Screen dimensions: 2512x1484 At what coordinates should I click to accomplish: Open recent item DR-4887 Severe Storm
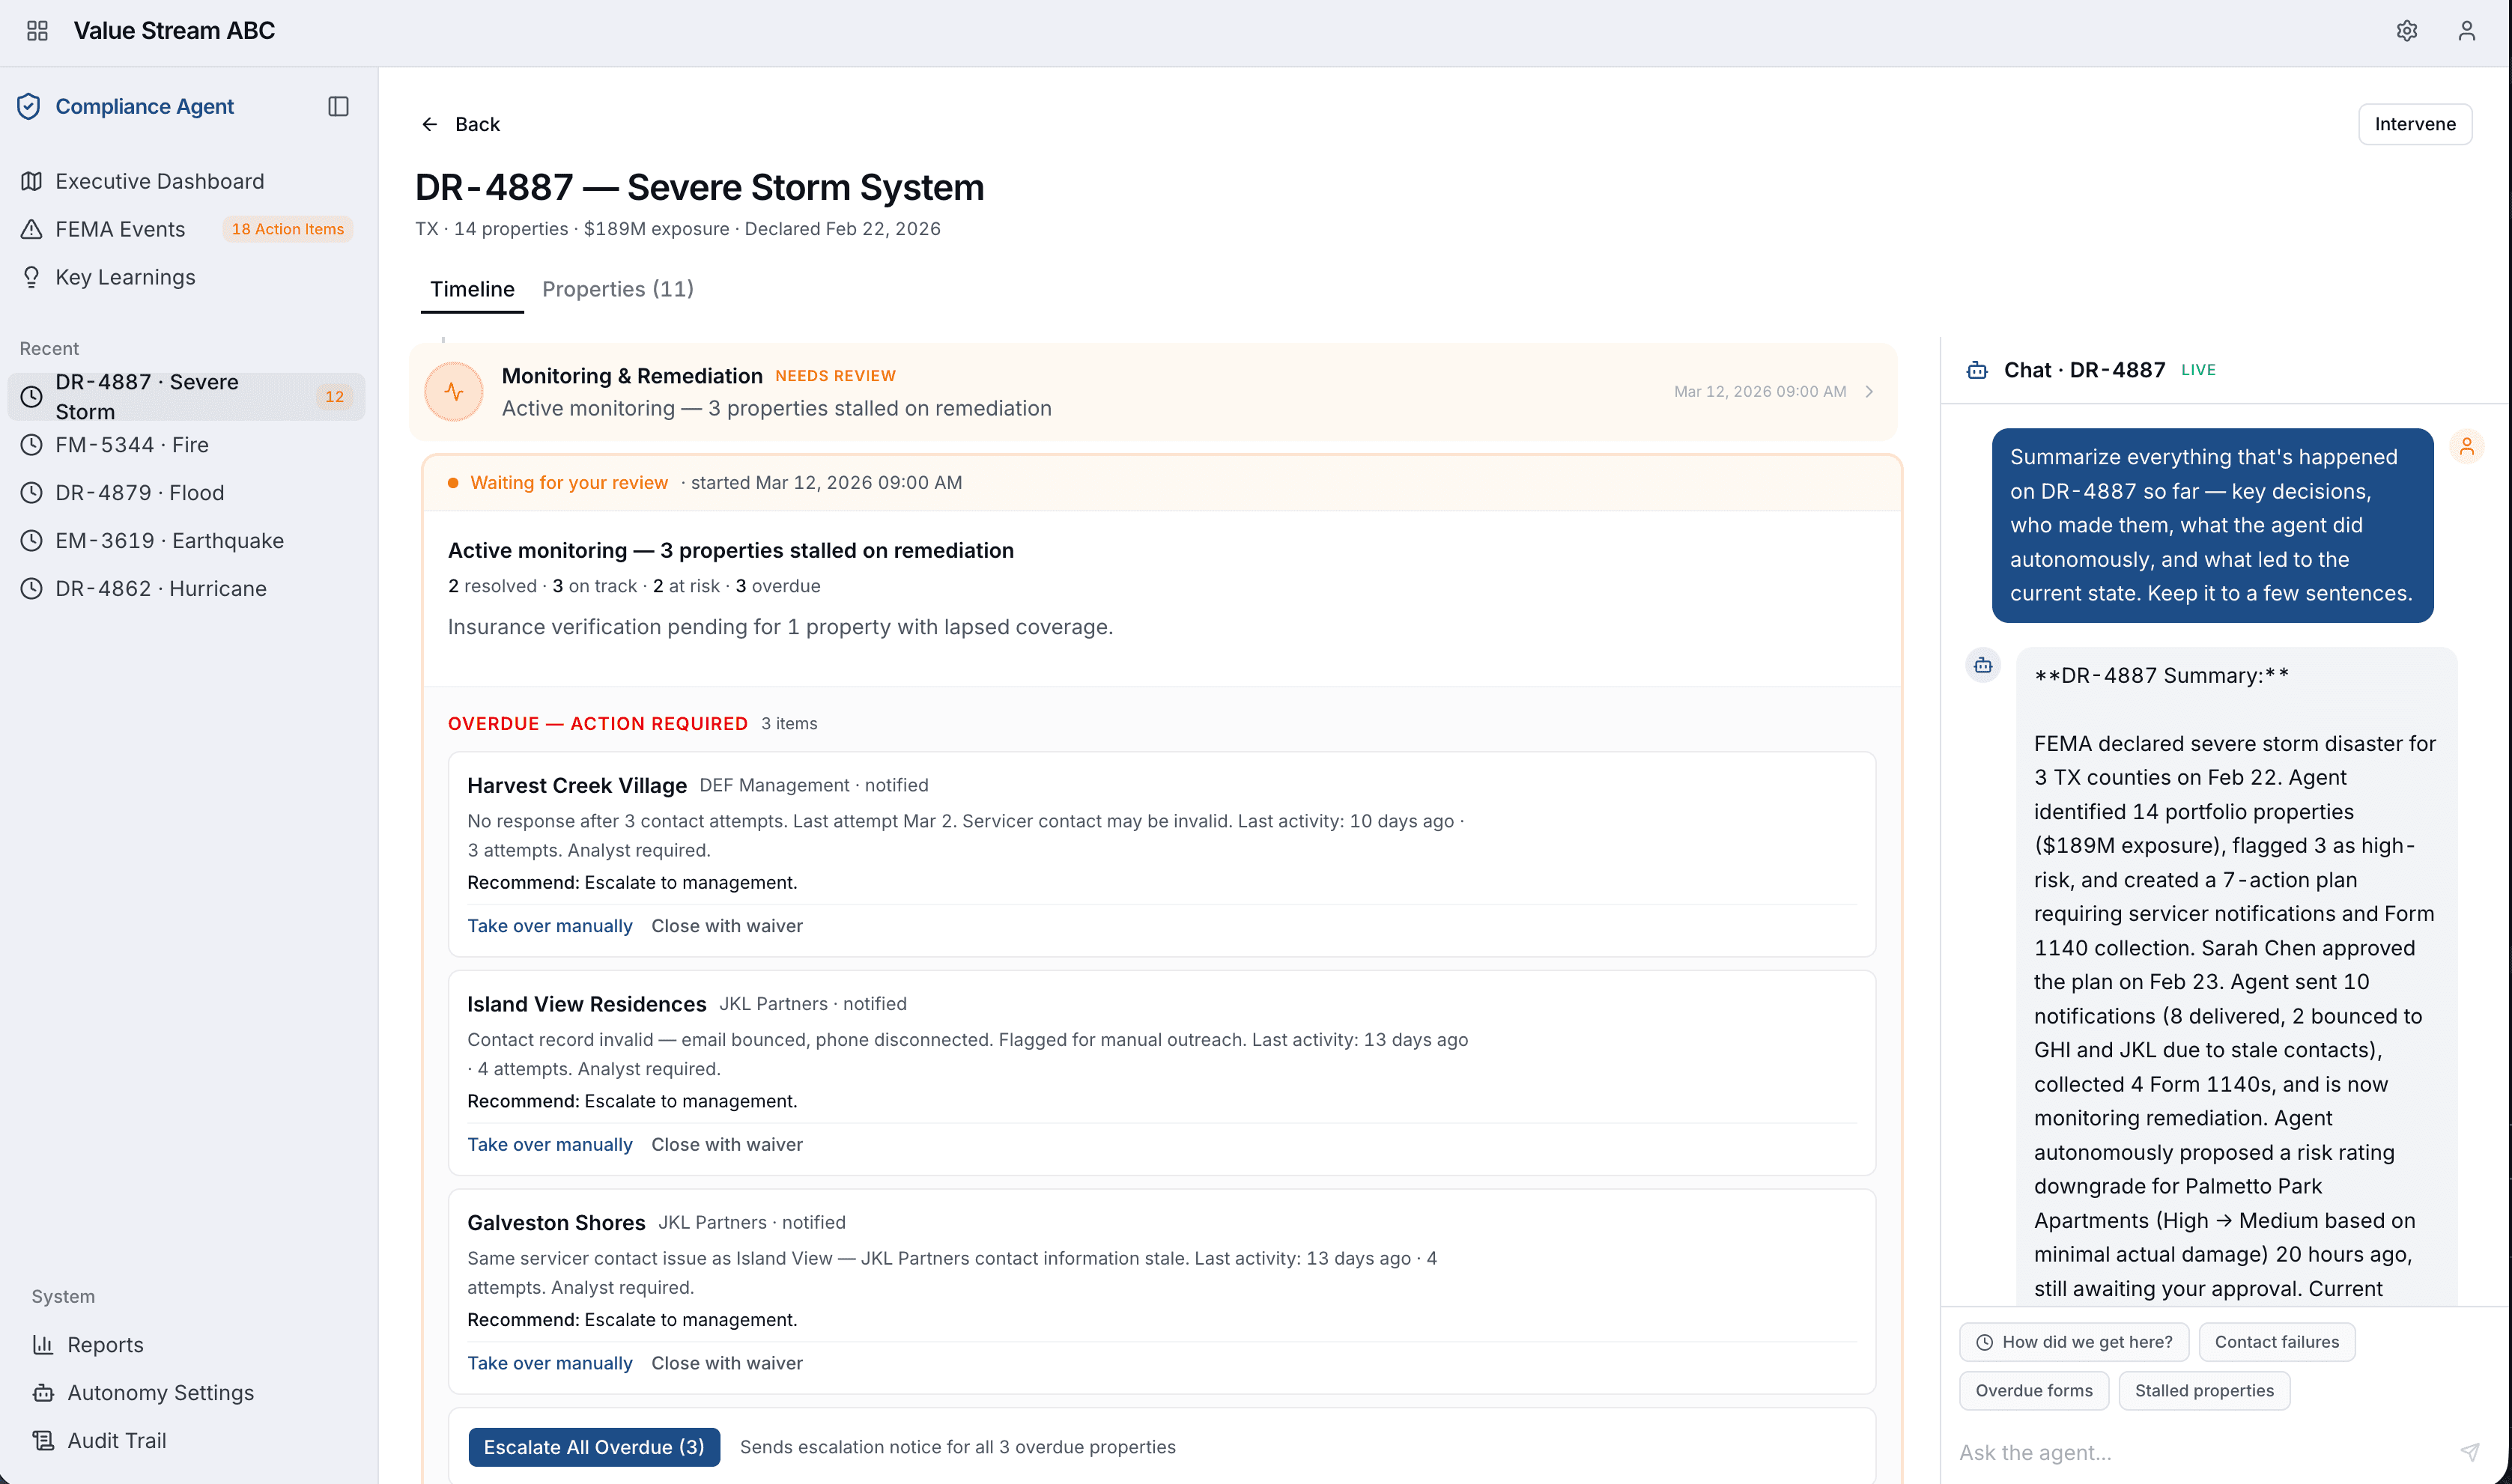point(186,397)
